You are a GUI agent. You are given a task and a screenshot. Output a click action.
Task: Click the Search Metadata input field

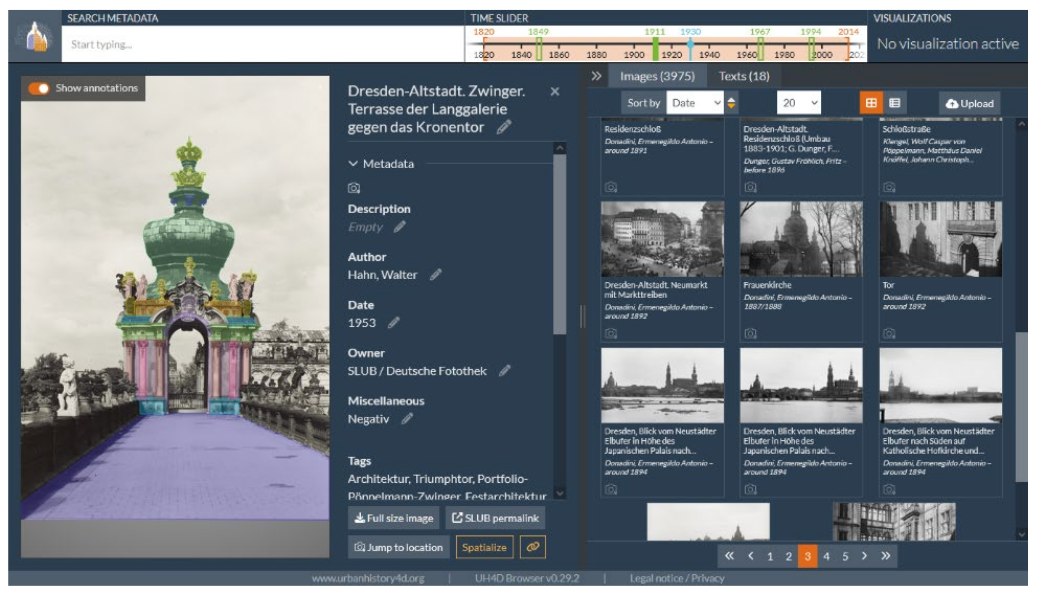pyautogui.click(x=262, y=44)
